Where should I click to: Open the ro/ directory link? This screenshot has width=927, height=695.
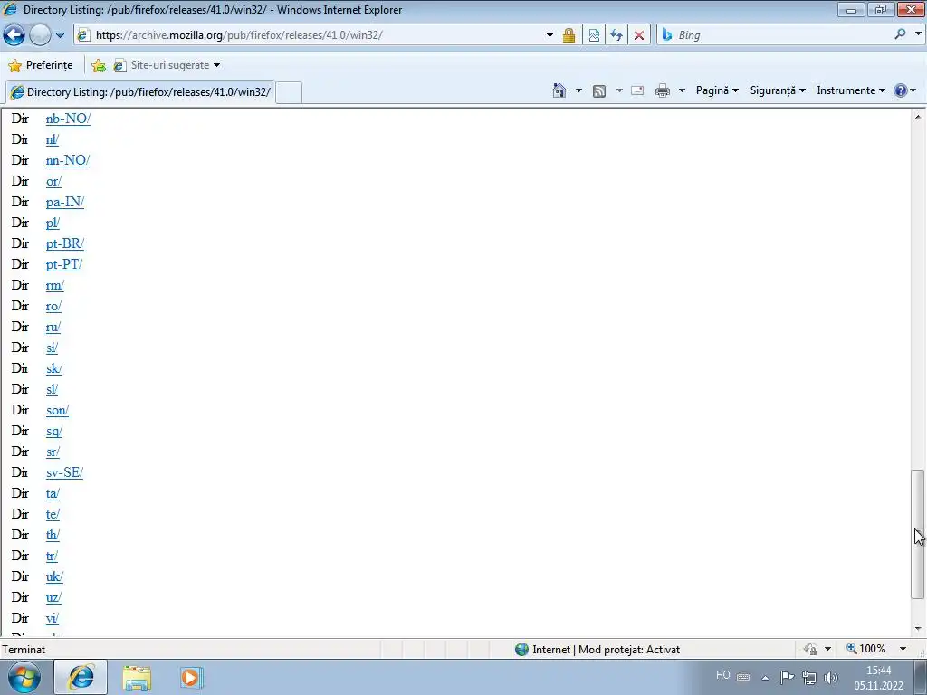tap(53, 306)
